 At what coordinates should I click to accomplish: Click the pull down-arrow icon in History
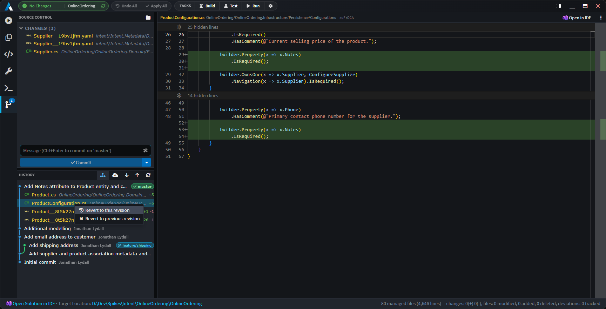pyautogui.click(x=127, y=175)
